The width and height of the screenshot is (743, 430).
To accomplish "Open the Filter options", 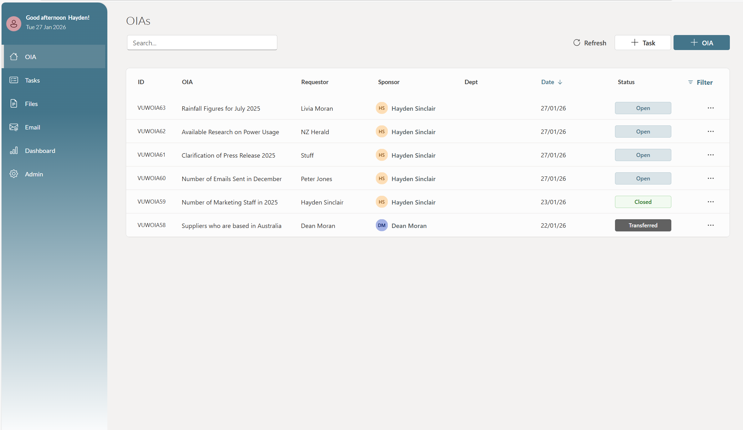I will (x=701, y=82).
